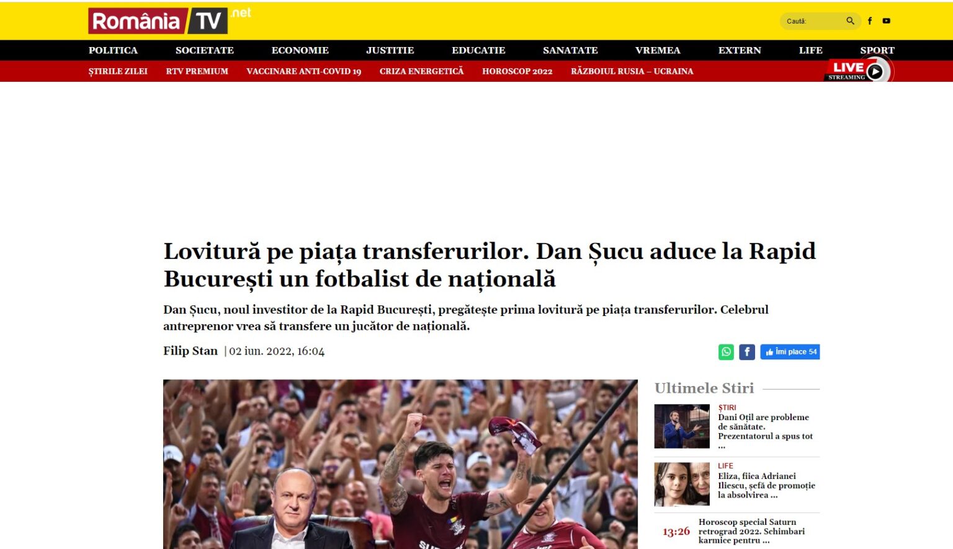The height and width of the screenshot is (549, 953).
Task: Open the HOROSCOP 2022 topic link
Action: tap(517, 71)
